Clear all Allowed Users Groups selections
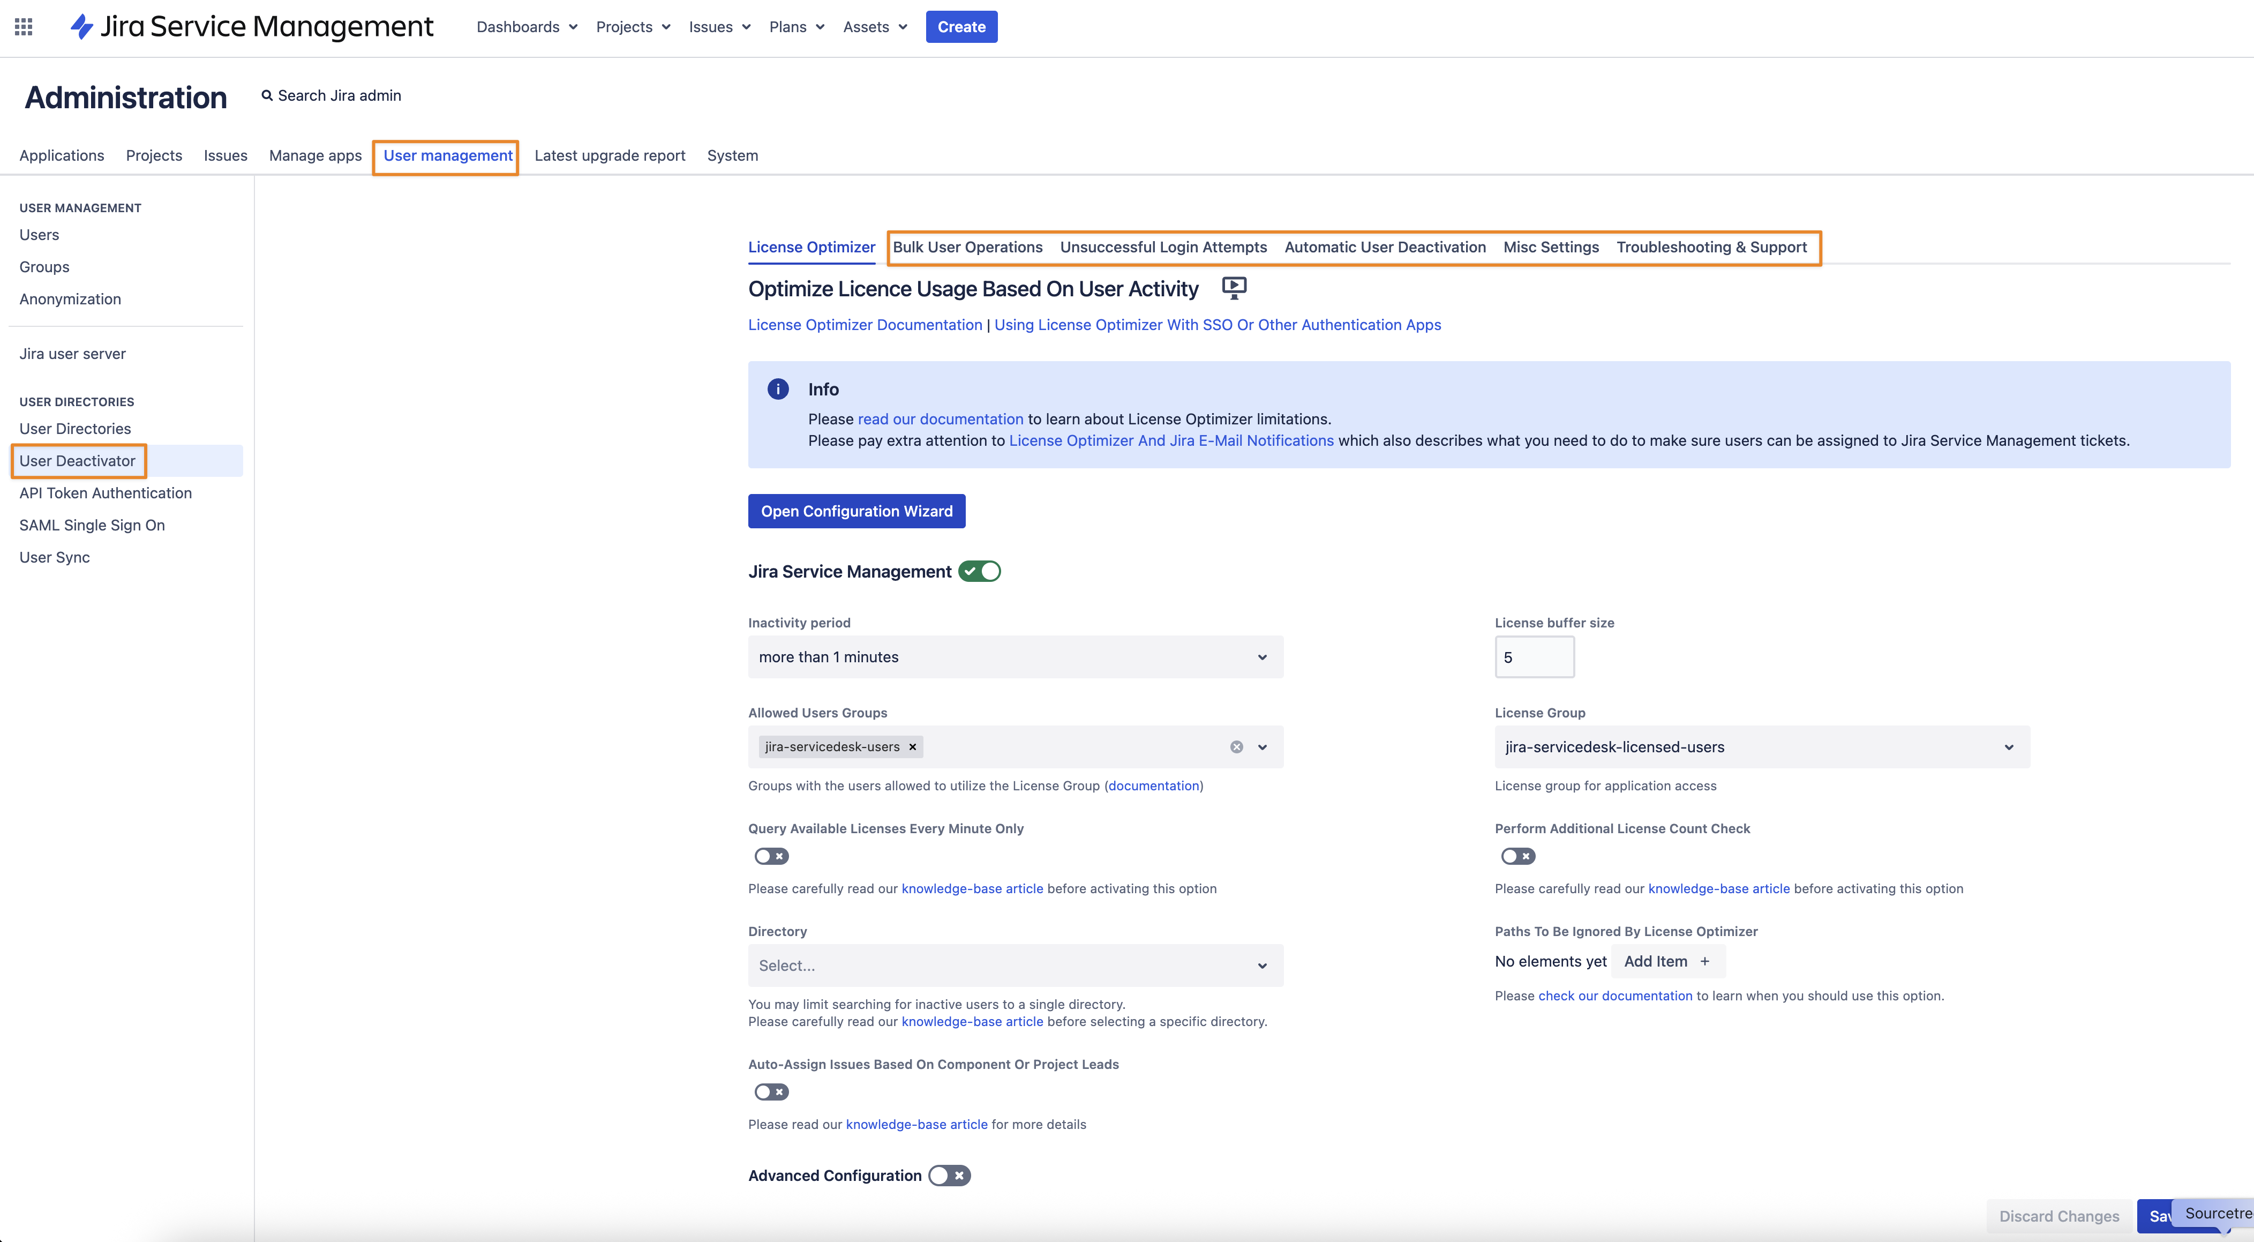 (1236, 746)
